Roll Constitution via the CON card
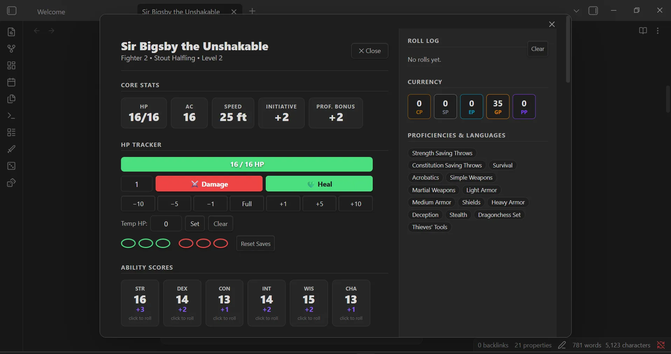Image resolution: width=671 pixels, height=354 pixels. click(224, 303)
